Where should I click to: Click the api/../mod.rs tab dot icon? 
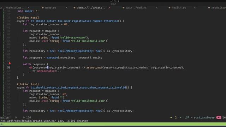click(124, 8)
